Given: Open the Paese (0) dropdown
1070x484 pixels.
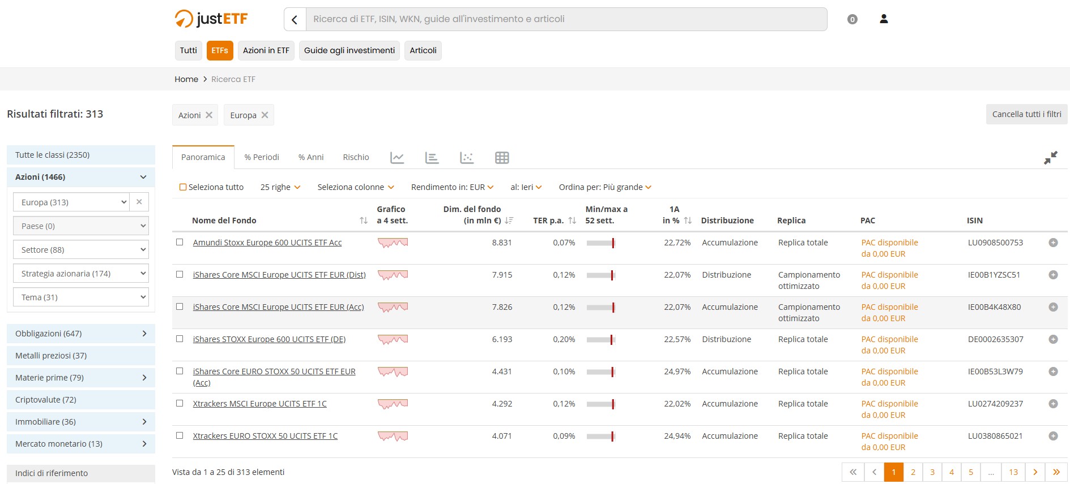Looking at the screenshot, I should (x=81, y=226).
